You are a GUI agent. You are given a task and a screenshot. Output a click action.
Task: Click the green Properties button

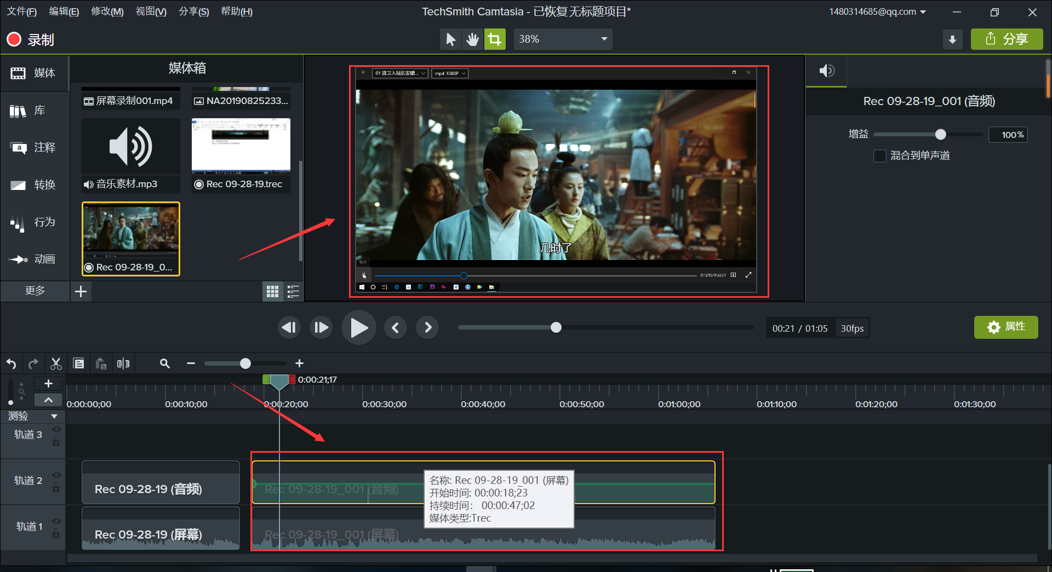(x=1006, y=327)
